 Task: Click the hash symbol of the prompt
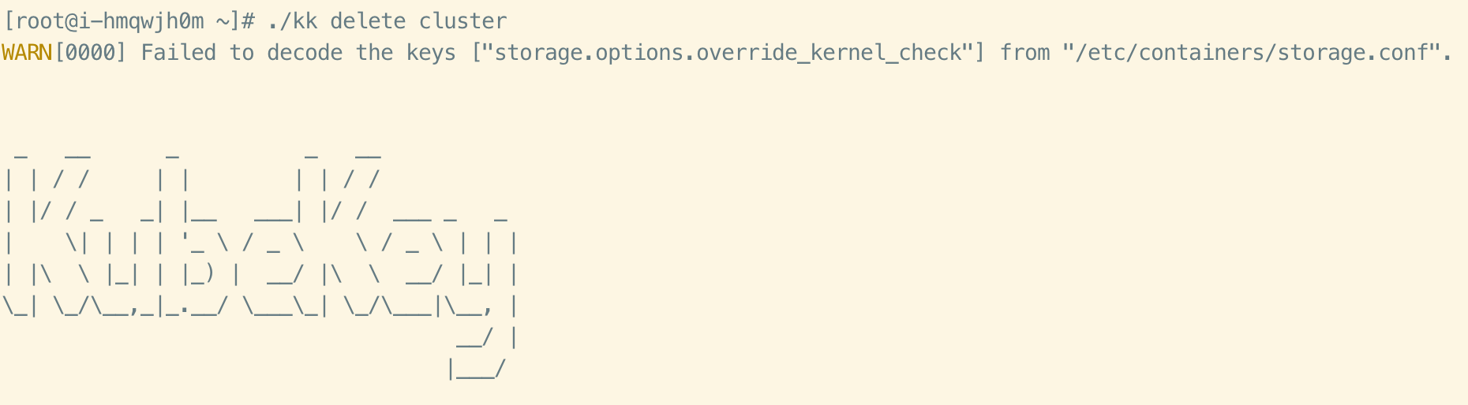(x=248, y=21)
